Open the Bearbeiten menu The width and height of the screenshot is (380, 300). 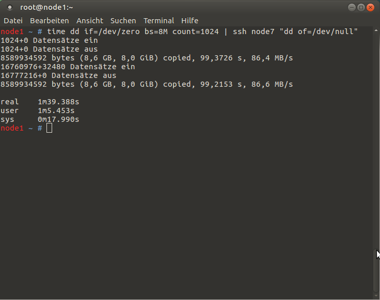pos(50,21)
